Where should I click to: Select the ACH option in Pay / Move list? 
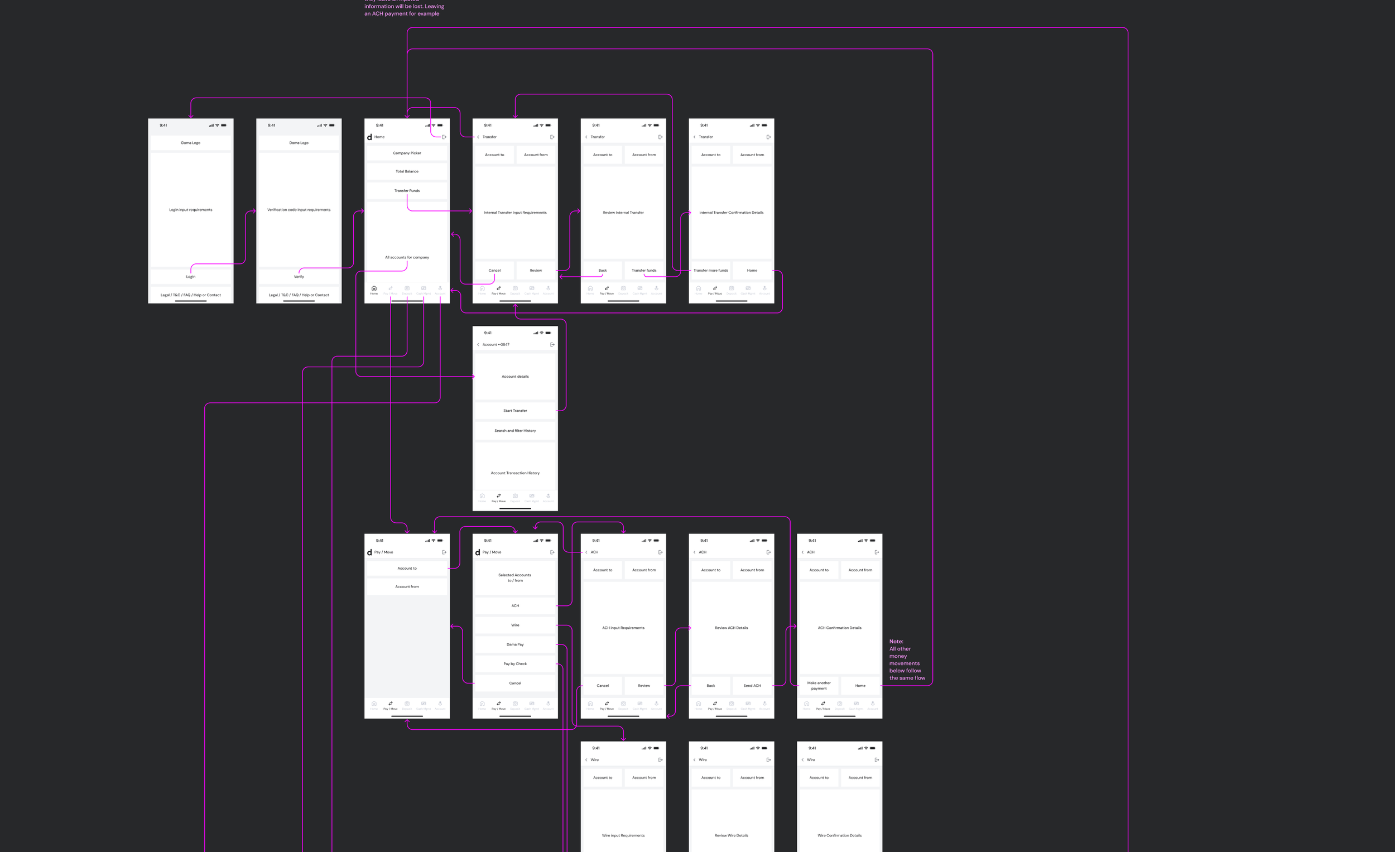515,606
